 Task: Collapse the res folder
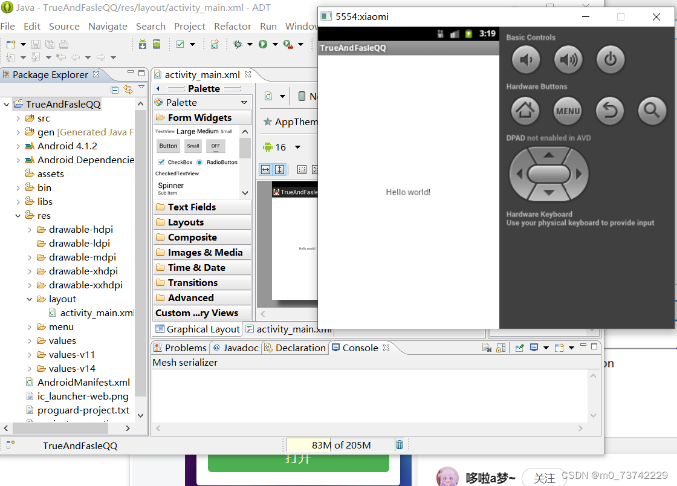click(18, 216)
